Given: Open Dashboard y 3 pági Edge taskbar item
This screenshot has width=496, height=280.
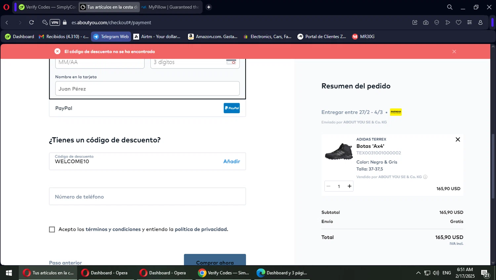Looking at the screenshot, I should click(x=282, y=273).
